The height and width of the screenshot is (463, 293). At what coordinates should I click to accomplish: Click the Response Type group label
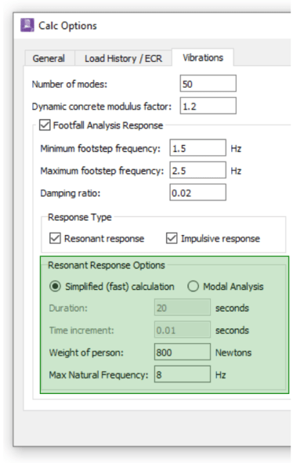coord(80,217)
